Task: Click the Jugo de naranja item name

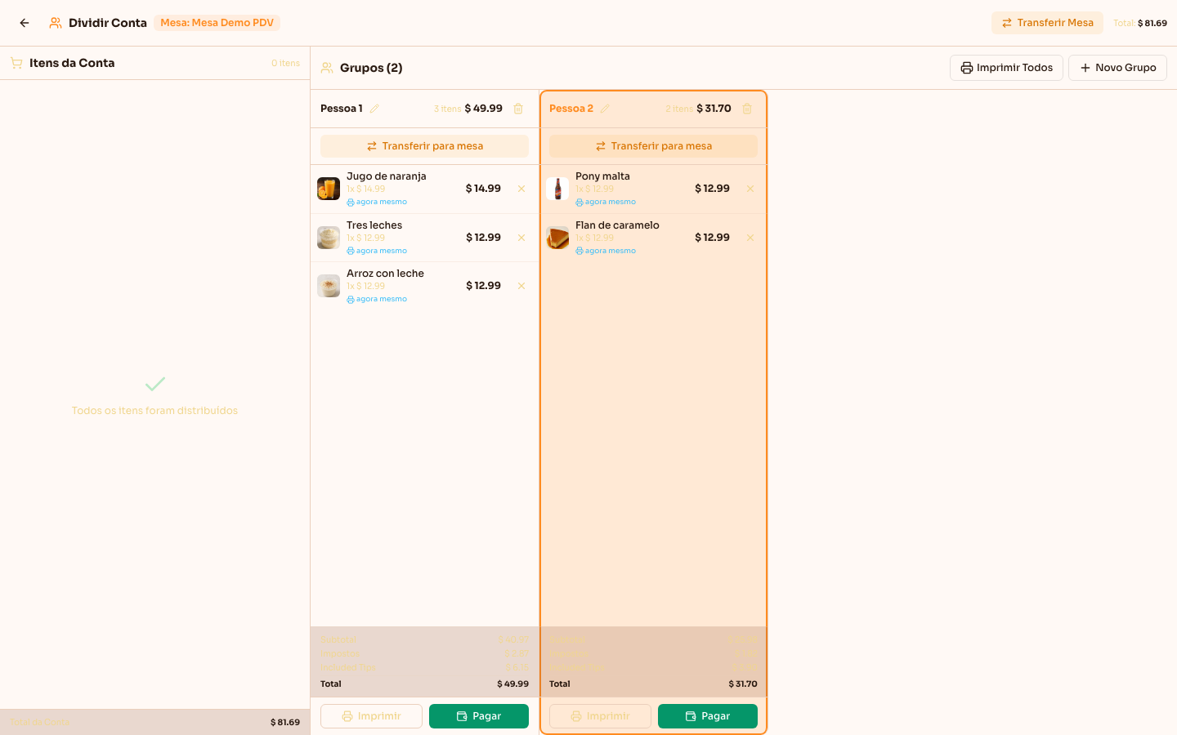Action: (x=387, y=176)
